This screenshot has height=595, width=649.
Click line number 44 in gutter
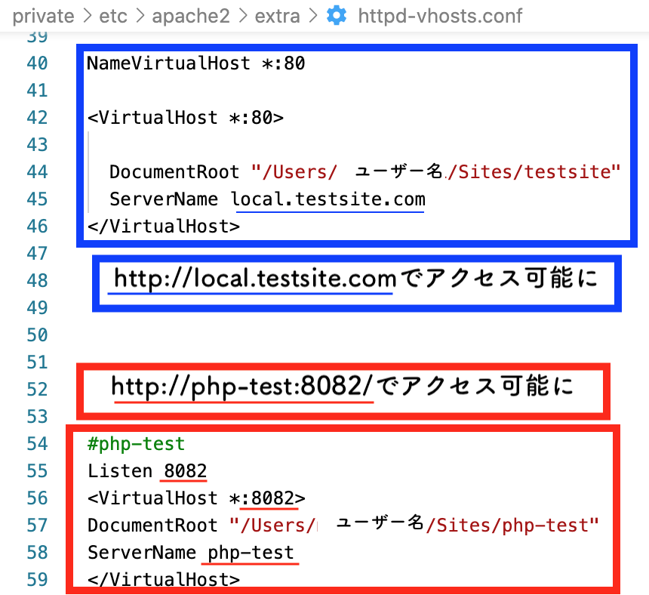(x=37, y=172)
